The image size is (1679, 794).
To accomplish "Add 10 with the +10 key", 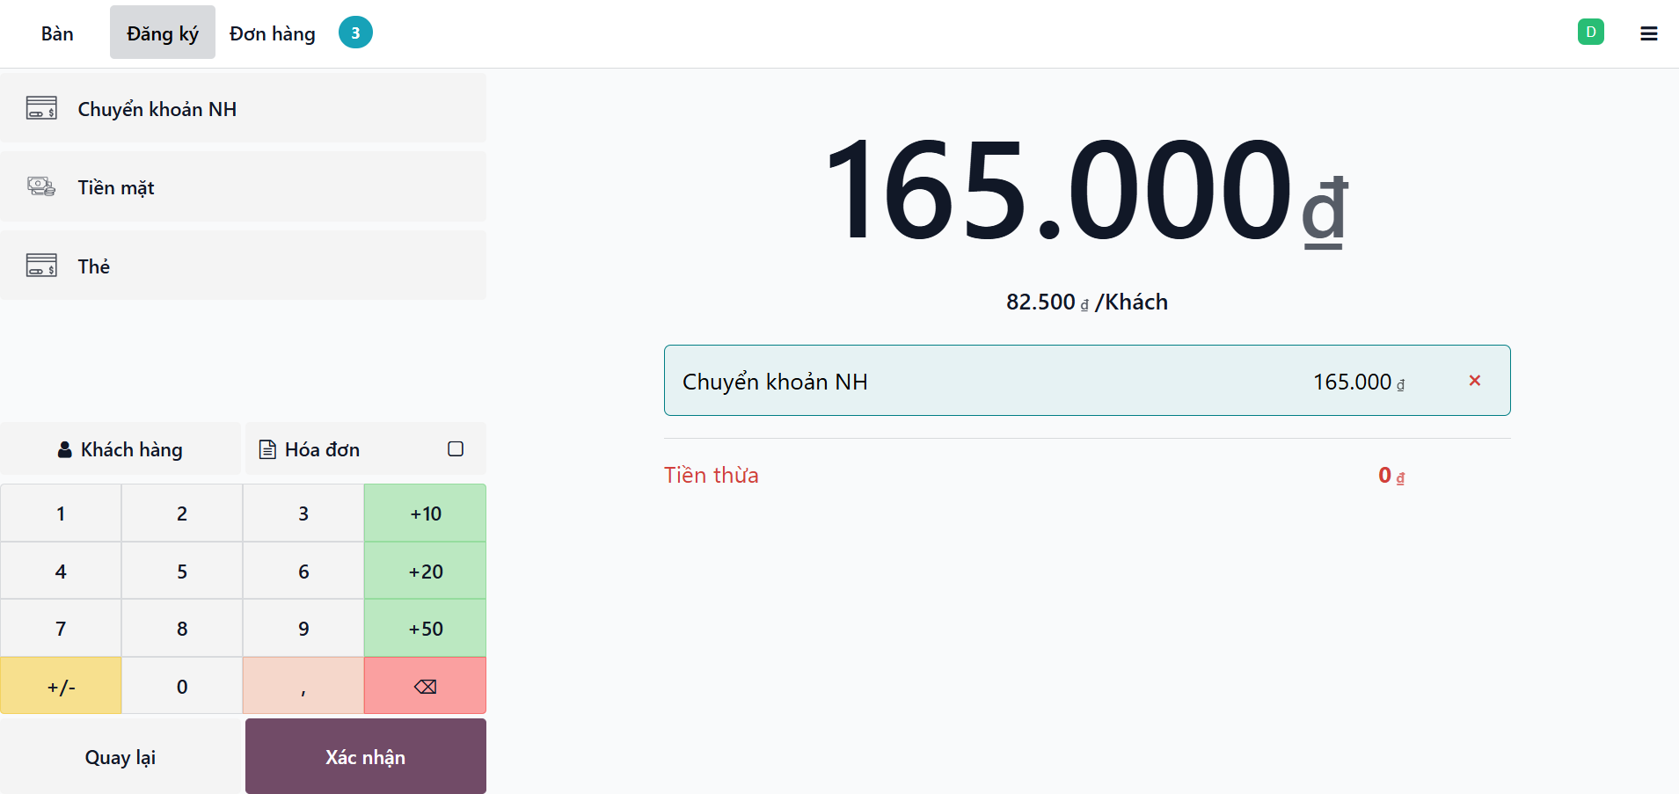I will [426, 514].
